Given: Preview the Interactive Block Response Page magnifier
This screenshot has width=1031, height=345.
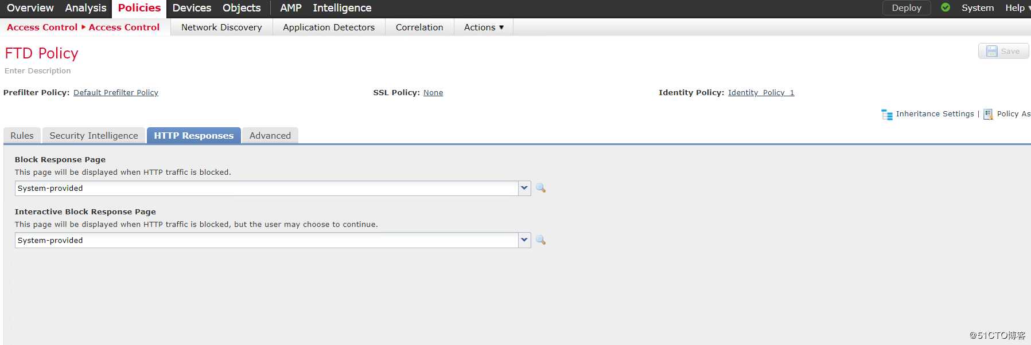Looking at the screenshot, I should (540, 240).
